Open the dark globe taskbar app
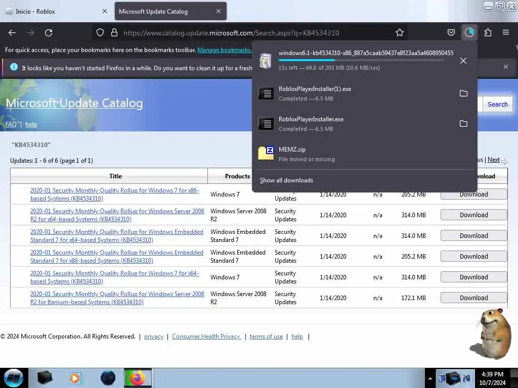Image resolution: width=518 pixels, height=388 pixels. point(108,378)
